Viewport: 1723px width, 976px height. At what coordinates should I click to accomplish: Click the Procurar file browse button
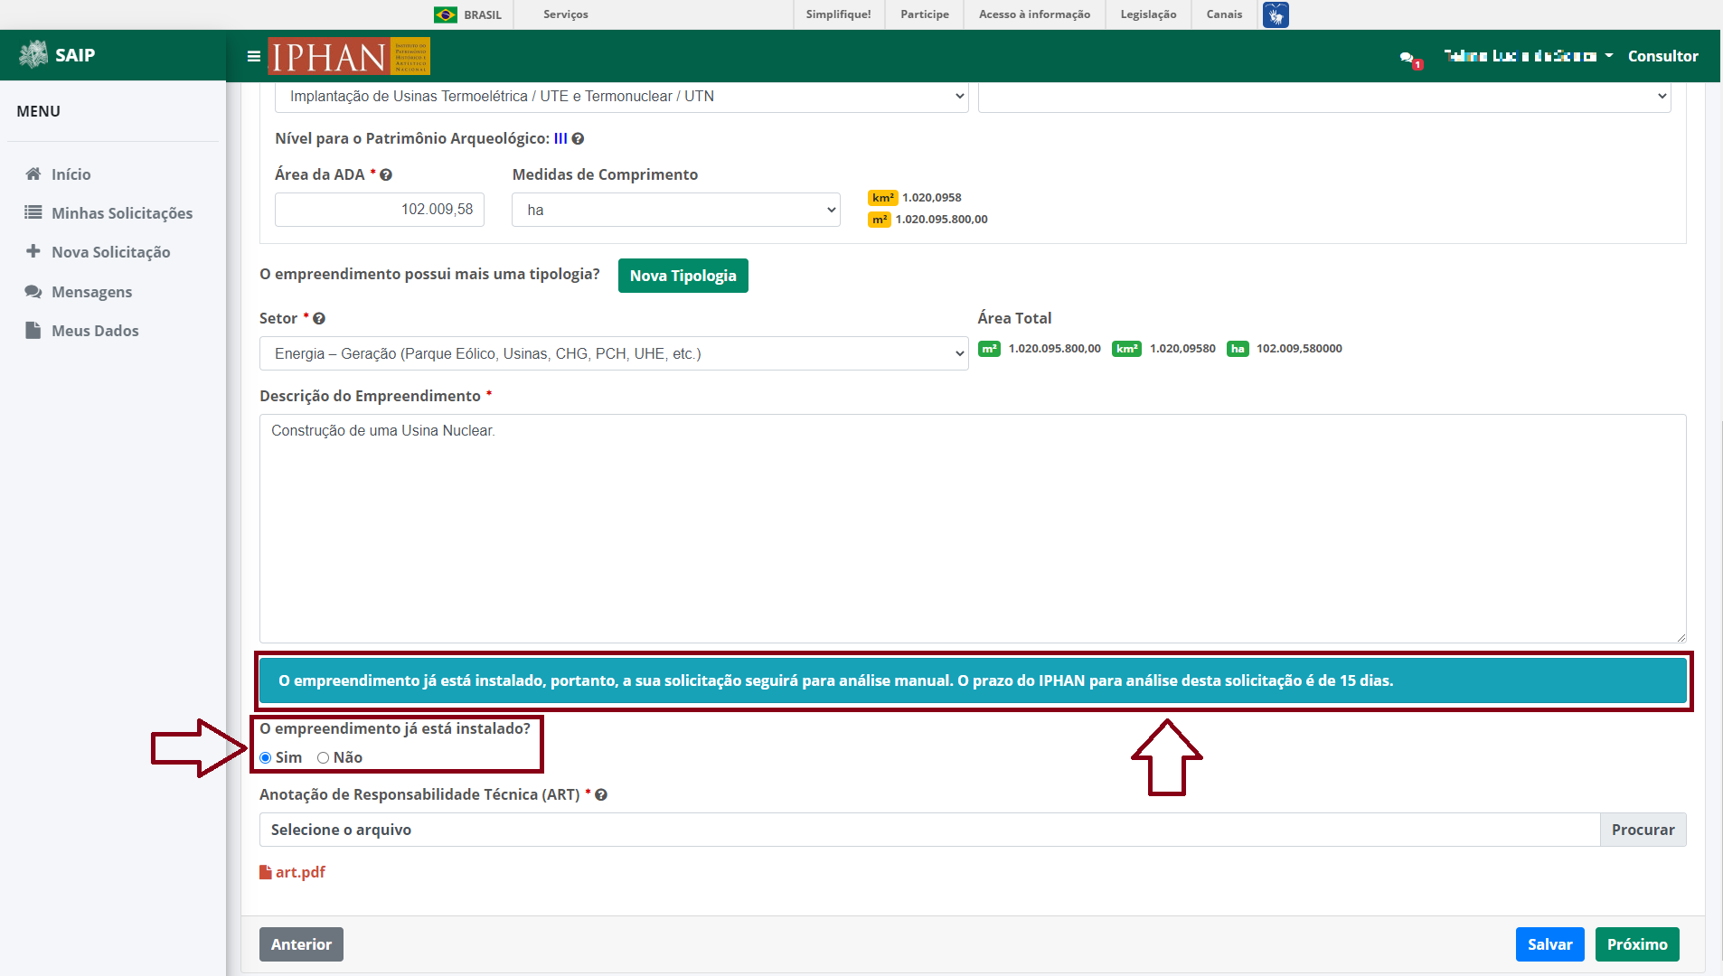(x=1643, y=830)
